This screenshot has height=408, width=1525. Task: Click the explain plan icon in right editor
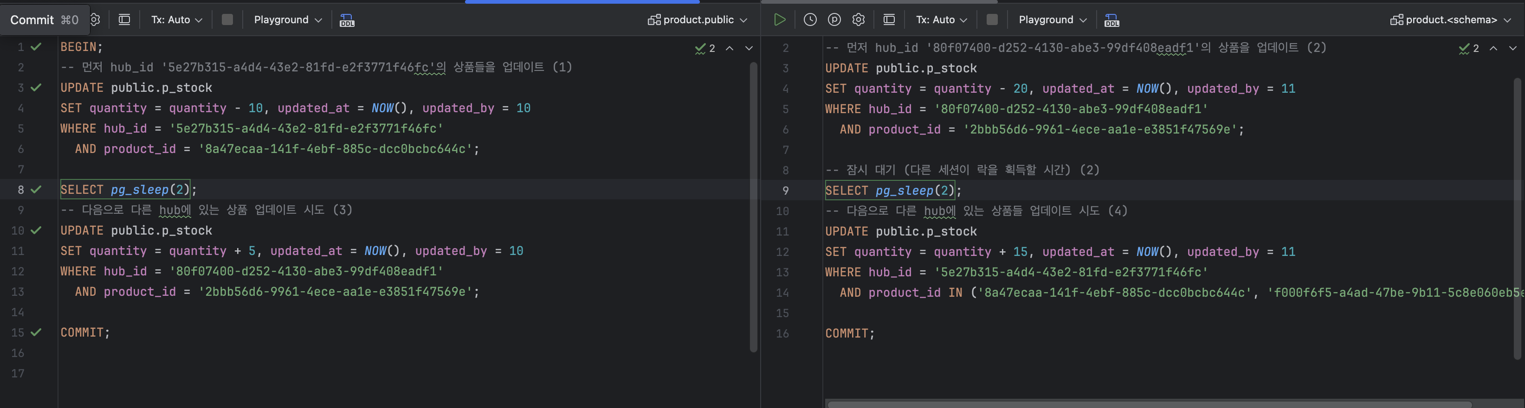[834, 20]
